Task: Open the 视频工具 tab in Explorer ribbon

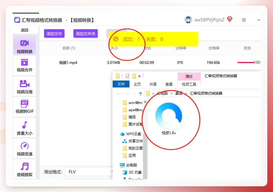Action: coord(189,84)
